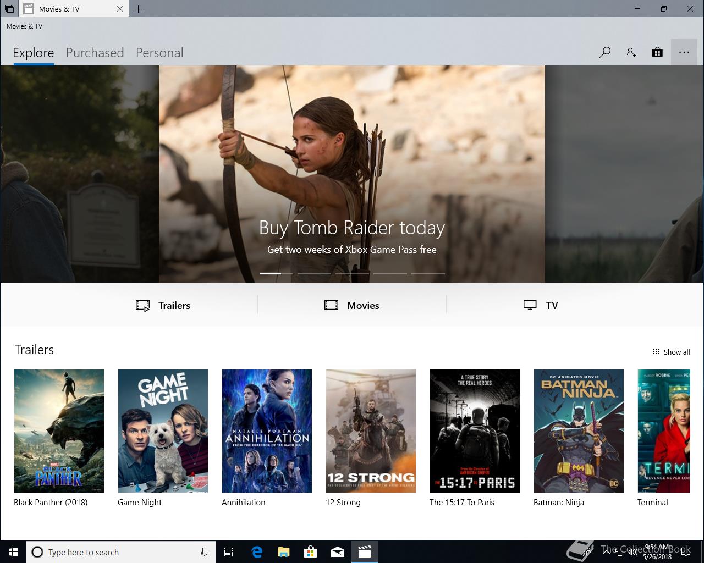Open the TV category
The image size is (704, 563).
[541, 306]
